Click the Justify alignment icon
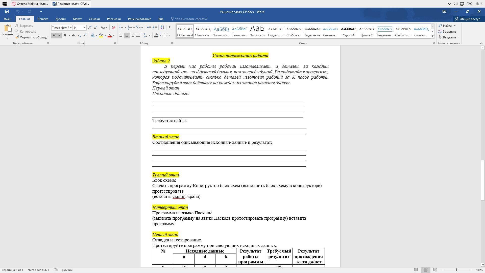Viewport: 485px width, 273px height. click(138, 36)
